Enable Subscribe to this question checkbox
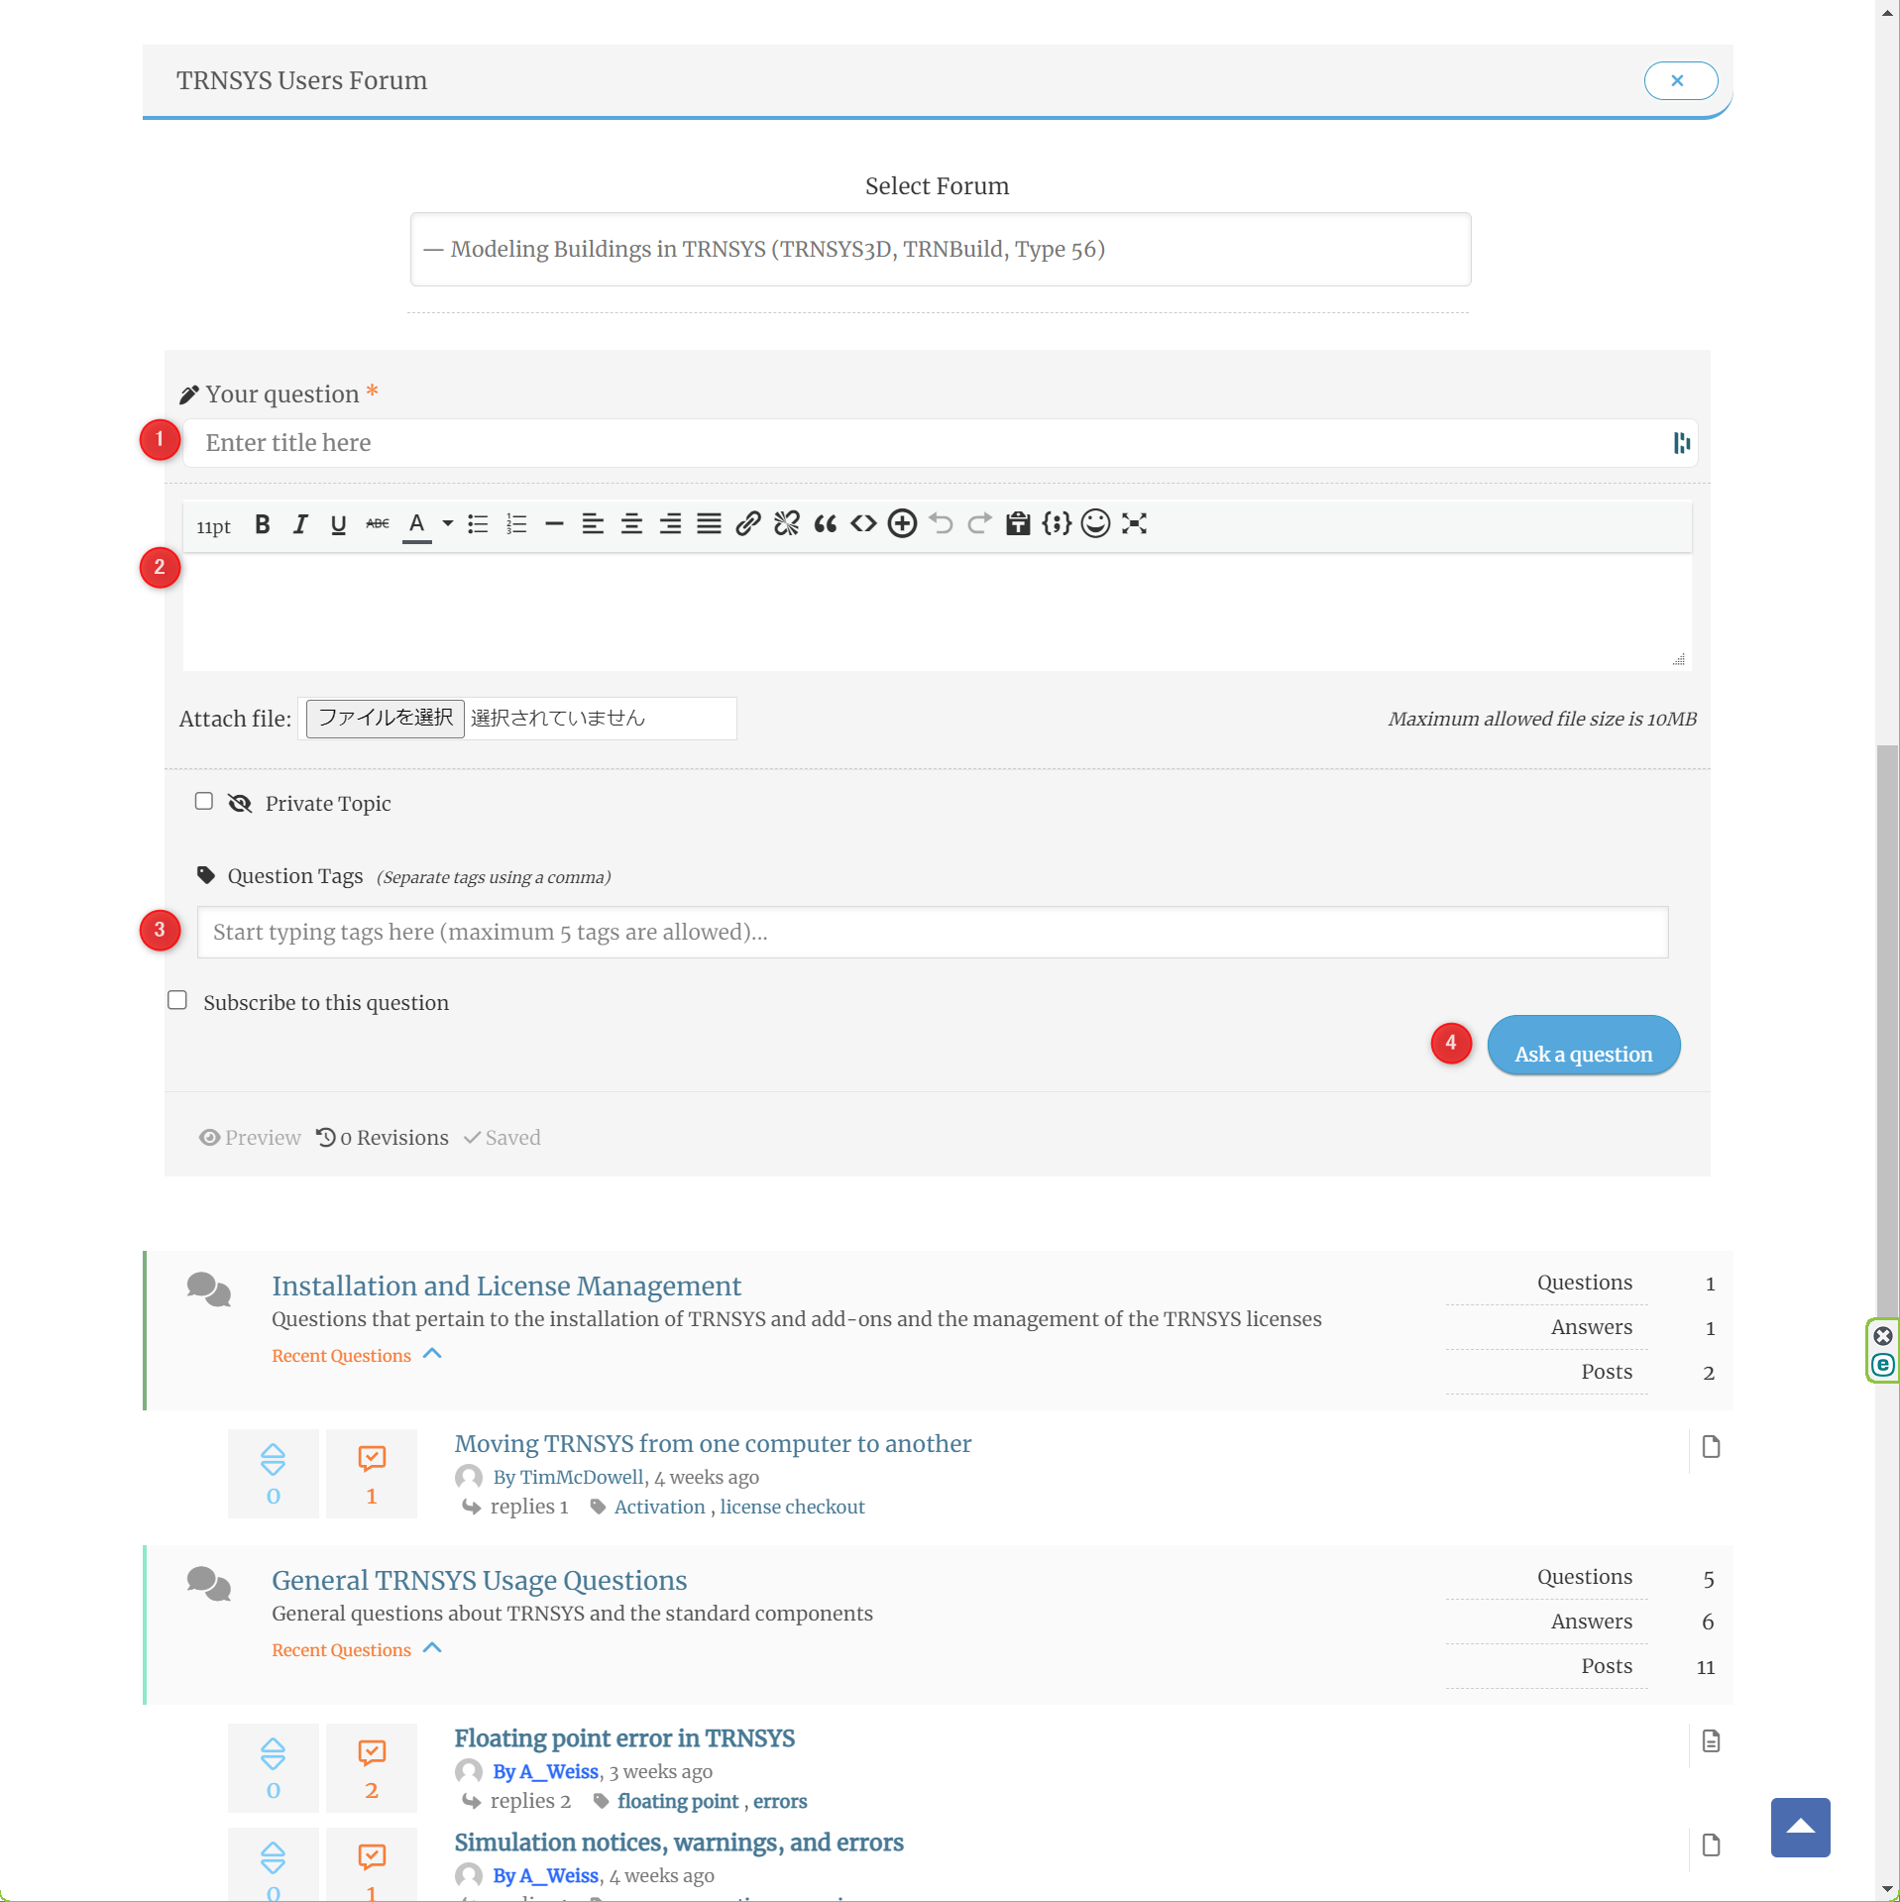This screenshot has height=1902, width=1900. (x=177, y=1000)
